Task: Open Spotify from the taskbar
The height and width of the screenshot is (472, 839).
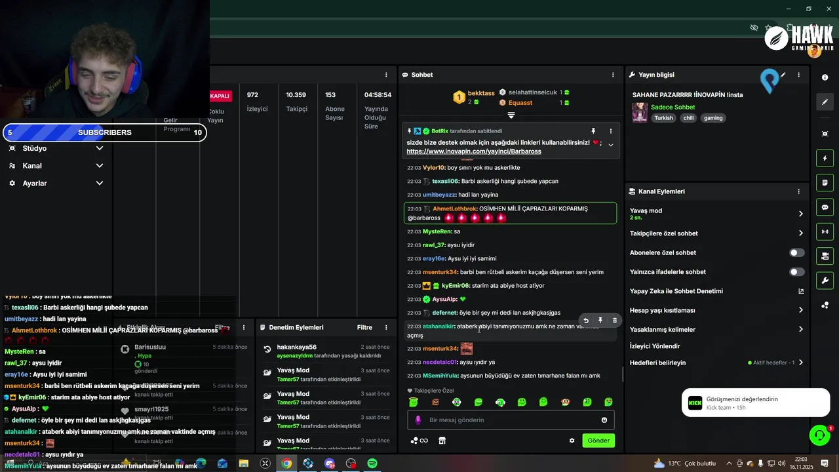Action: (372, 463)
